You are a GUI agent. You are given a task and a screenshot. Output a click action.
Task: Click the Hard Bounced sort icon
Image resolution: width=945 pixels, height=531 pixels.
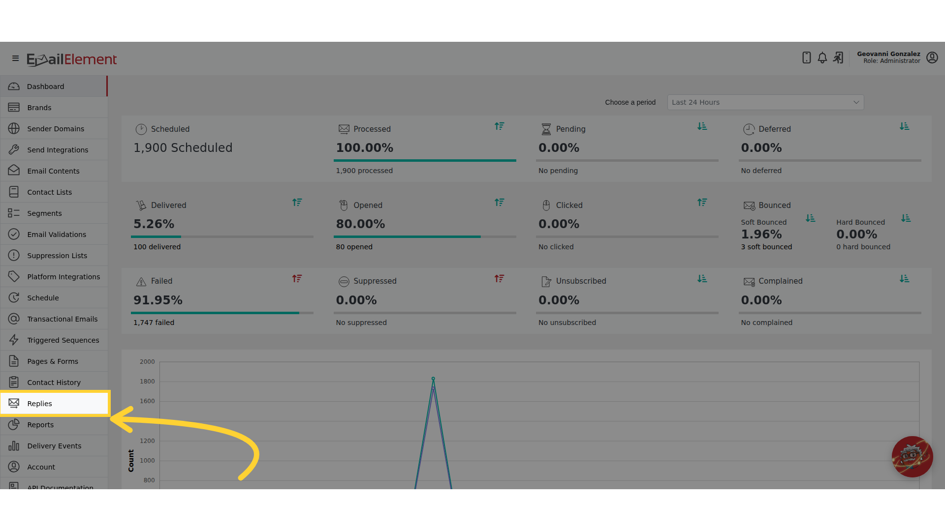906,218
